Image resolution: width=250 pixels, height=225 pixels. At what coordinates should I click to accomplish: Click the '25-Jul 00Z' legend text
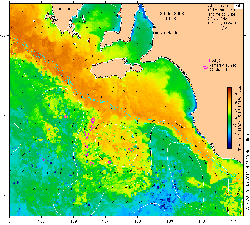tap(220, 69)
